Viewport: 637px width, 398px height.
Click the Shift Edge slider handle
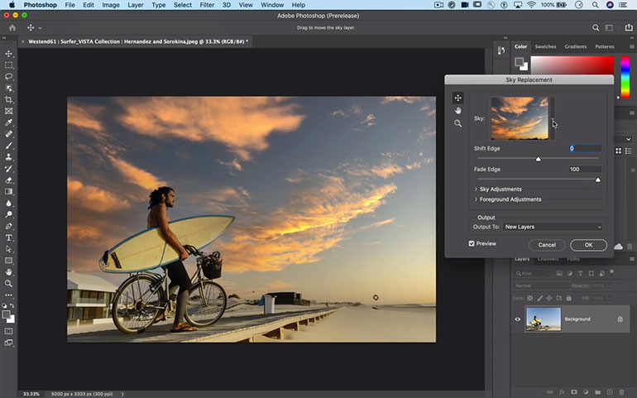click(x=539, y=158)
